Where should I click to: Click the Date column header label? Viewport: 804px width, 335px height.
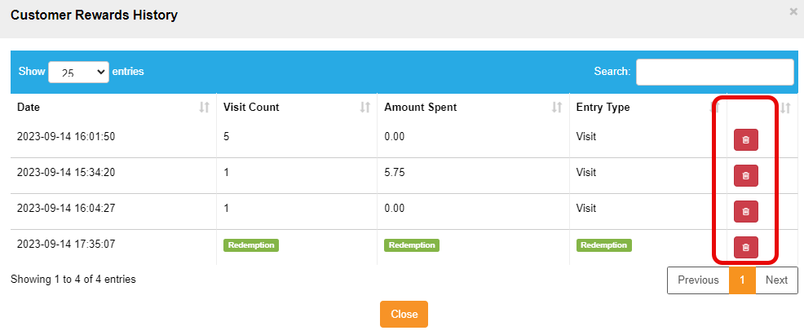29,108
